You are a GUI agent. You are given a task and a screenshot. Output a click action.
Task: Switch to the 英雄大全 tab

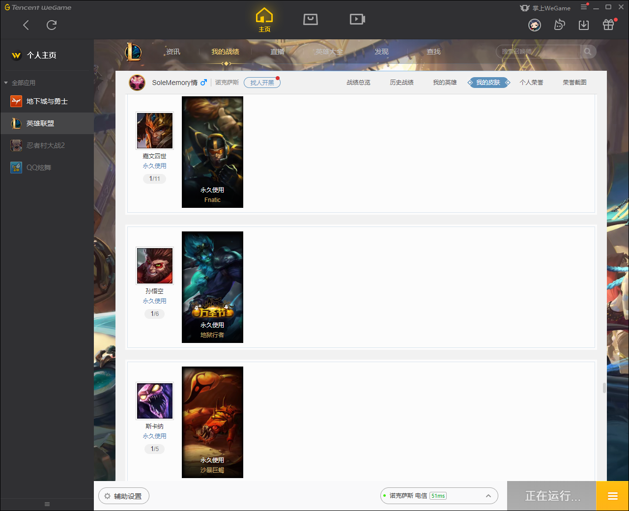[x=329, y=52]
